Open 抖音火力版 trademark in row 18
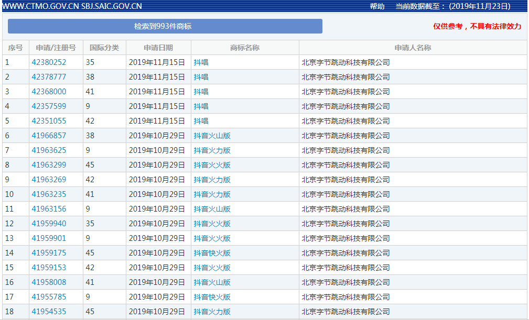This screenshot has height=320, width=529. point(212,312)
